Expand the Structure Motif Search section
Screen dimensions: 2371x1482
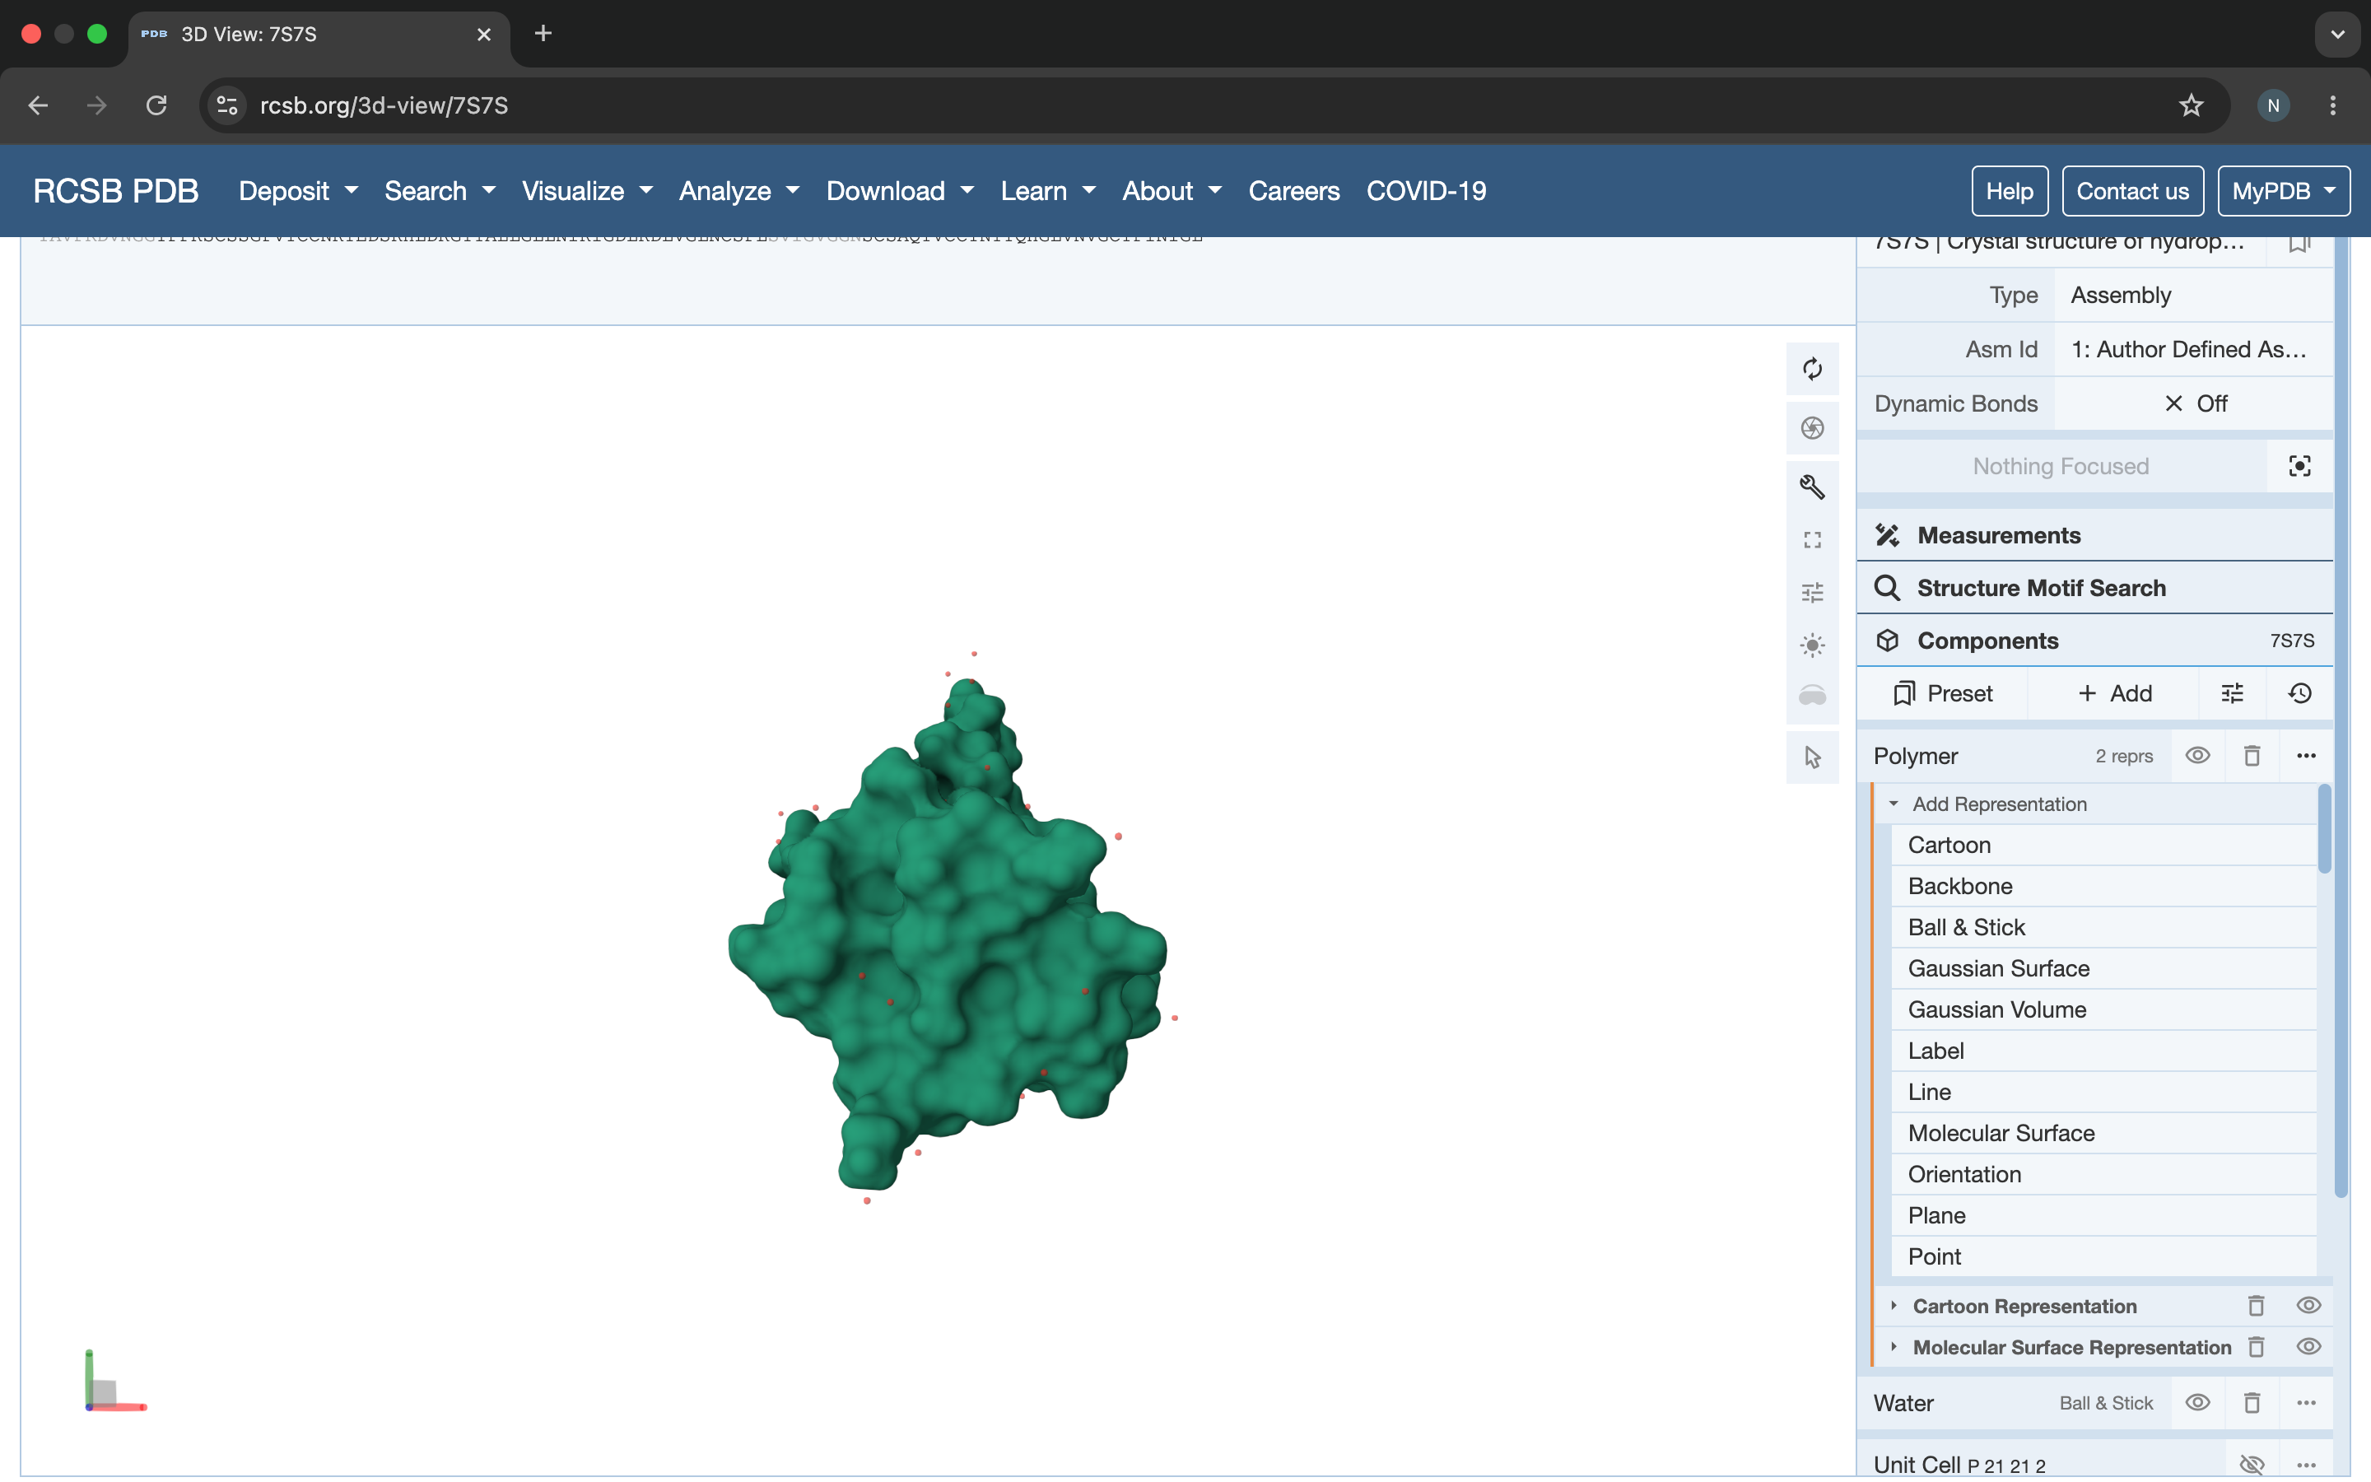(2094, 588)
